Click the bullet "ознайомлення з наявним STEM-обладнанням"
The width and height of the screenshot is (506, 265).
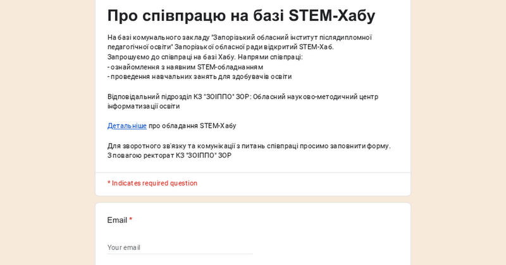pyautogui.click(x=186, y=67)
